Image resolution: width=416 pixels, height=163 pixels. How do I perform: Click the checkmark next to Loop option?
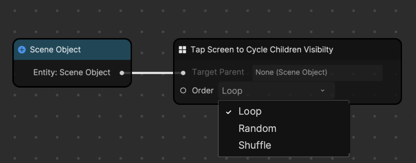(x=229, y=112)
